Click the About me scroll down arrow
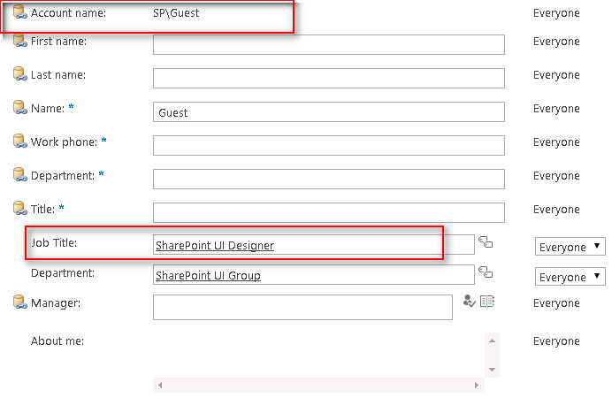This screenshot has height=398, width=612. point(493,368)
